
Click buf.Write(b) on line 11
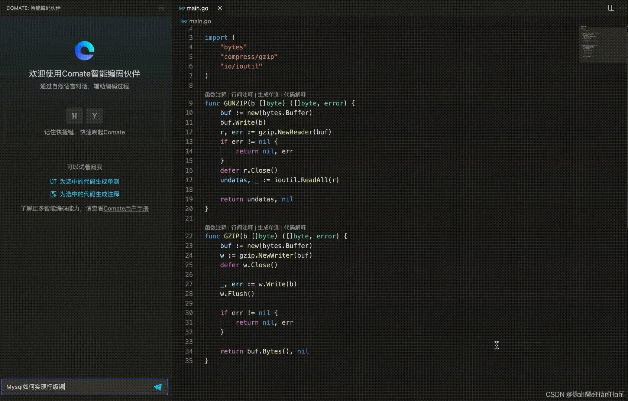[243, 123]
